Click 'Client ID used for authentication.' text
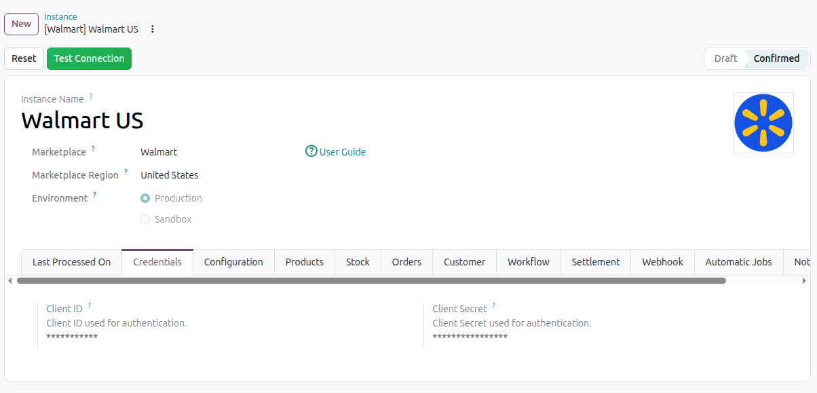The height and width of the screenshot is (393, 817). pyautogui.click(x=117, y=323)
